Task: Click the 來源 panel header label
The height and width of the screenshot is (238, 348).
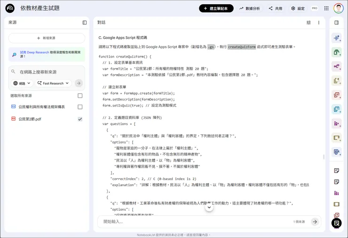Action: pyautogui.click(x=13, y=23)
